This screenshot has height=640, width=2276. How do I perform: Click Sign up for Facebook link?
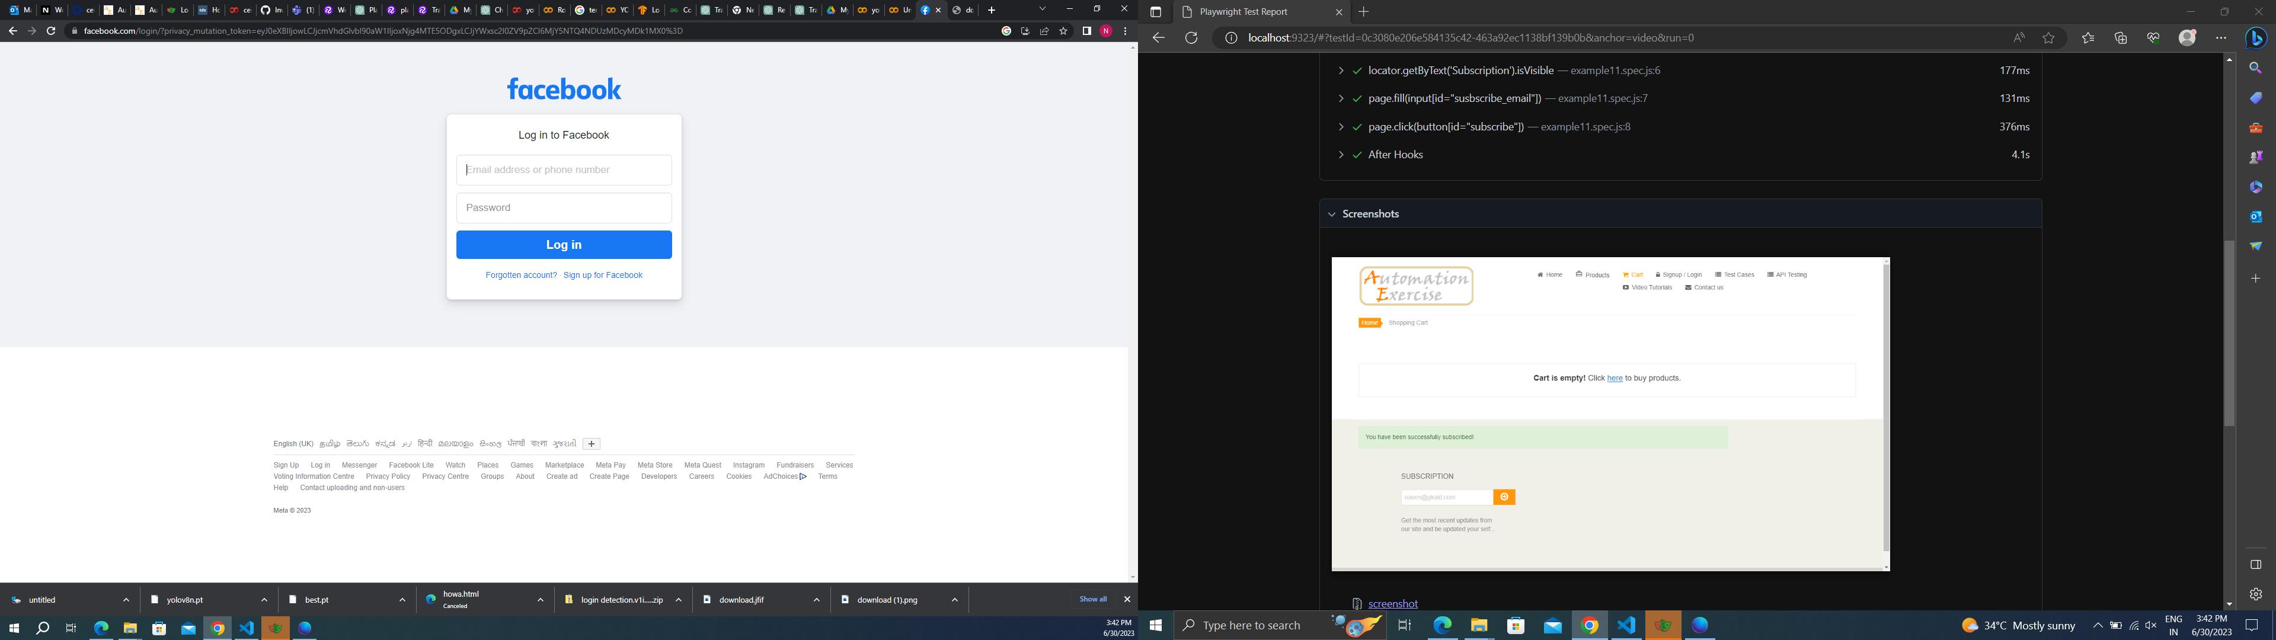[603, 276]
